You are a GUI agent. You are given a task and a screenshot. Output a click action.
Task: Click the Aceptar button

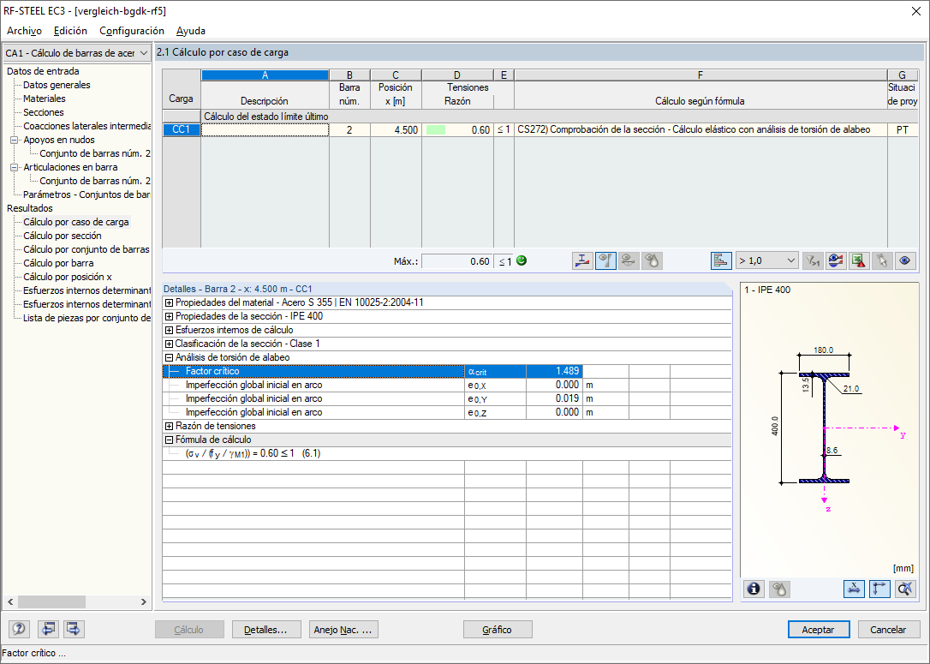(x=819, y=630)
